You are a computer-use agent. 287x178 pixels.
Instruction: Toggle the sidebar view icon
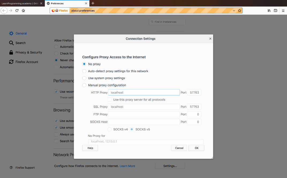[x=275, y=10]
